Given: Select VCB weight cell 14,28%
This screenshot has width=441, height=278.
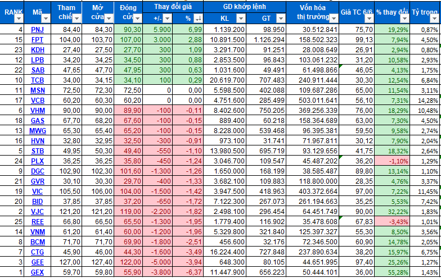Looking at the screenshot, I should [x=425, y=100].
